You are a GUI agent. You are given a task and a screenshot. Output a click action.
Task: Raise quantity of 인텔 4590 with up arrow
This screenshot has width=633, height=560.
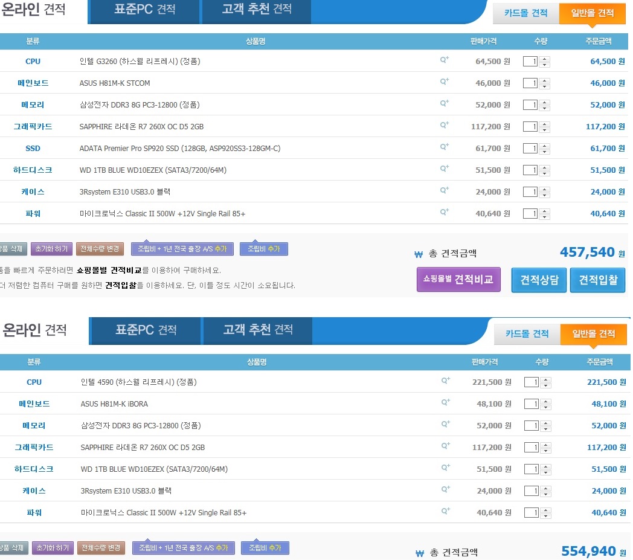pos(546,379)
